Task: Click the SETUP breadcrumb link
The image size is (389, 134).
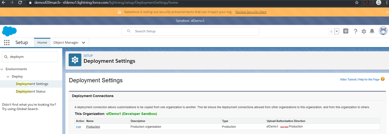Action: 88,56
